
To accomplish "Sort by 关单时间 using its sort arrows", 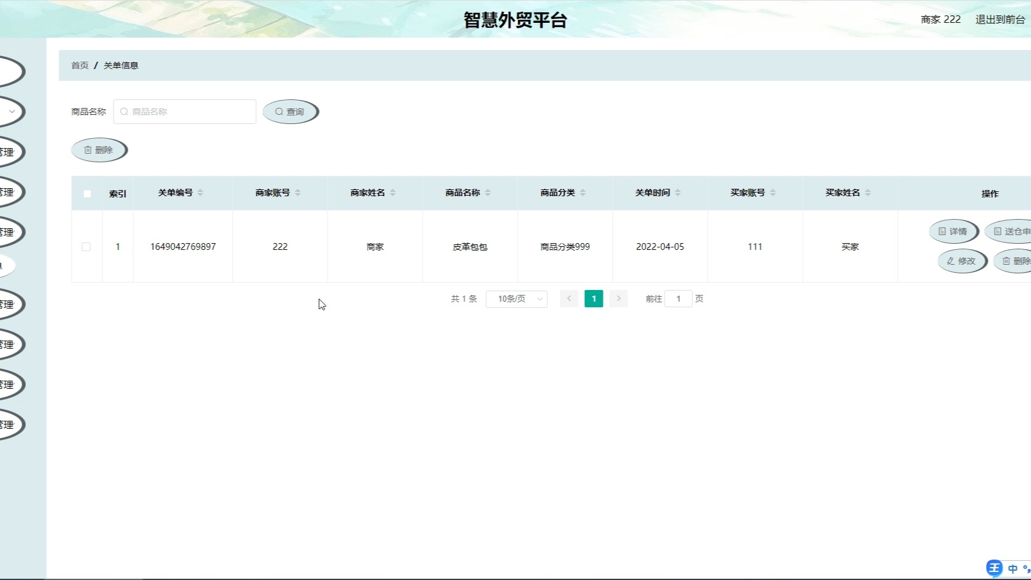I will coord(677,193).
